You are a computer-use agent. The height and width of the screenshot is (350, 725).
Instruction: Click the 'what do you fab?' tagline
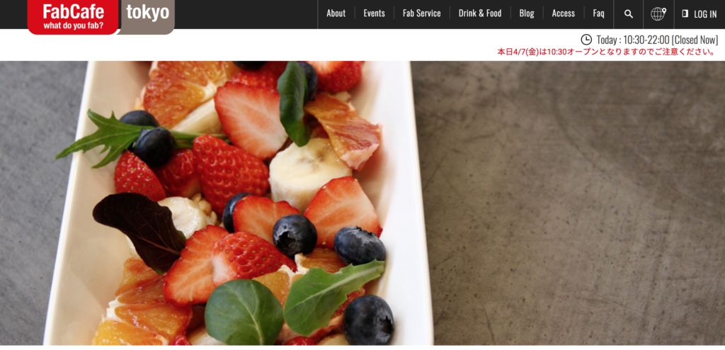pyautogui.click(x=74, y=26)
